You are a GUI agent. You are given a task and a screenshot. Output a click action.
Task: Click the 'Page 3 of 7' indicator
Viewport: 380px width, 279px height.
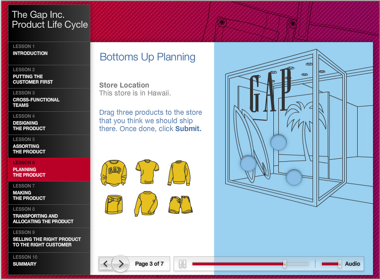[149, 264]
